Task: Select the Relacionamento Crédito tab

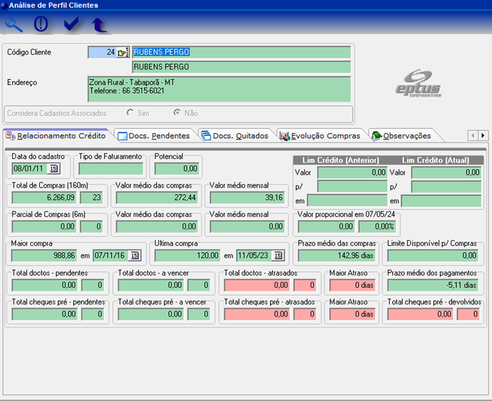Action: [x=57, y=136]
